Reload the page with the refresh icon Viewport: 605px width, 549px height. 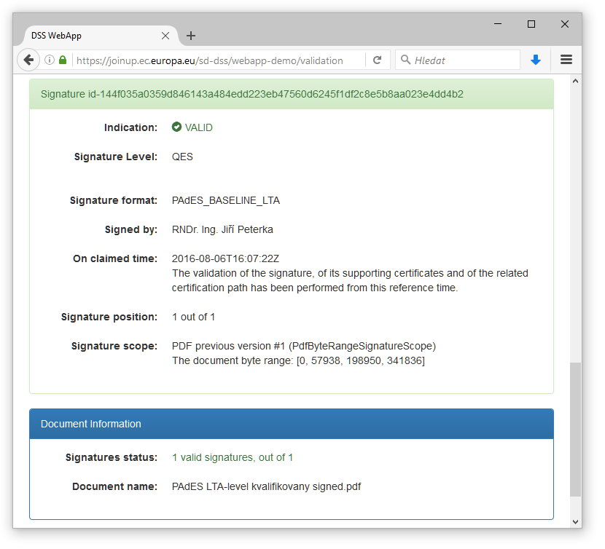click(x=378, y=60)
